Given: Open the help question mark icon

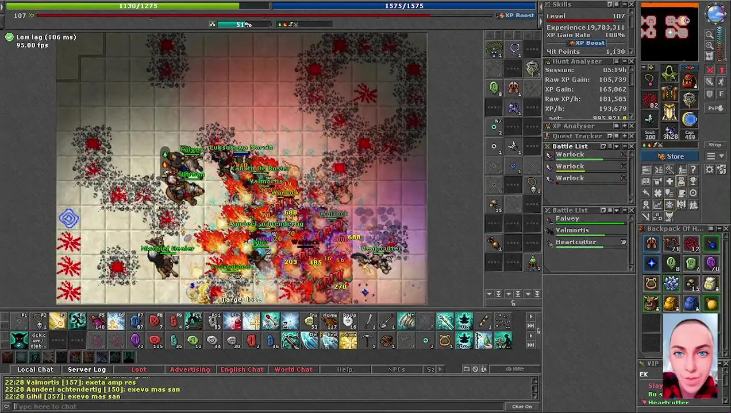Looking at the screenshot, I should pos(693,170).
